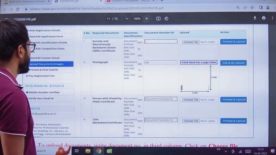Open browser profile icon

click(x=268, y=8)
